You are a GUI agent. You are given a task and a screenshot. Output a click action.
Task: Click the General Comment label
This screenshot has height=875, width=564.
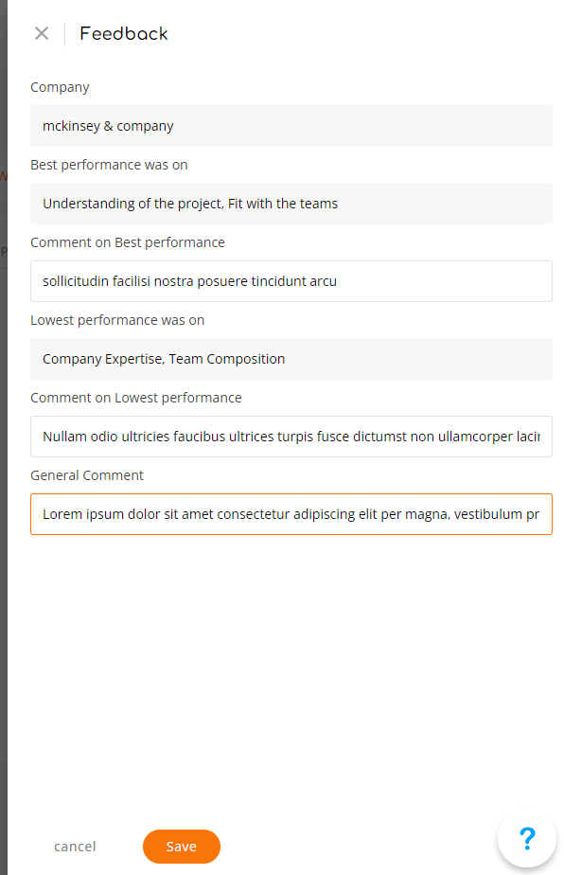click(86, 475)
